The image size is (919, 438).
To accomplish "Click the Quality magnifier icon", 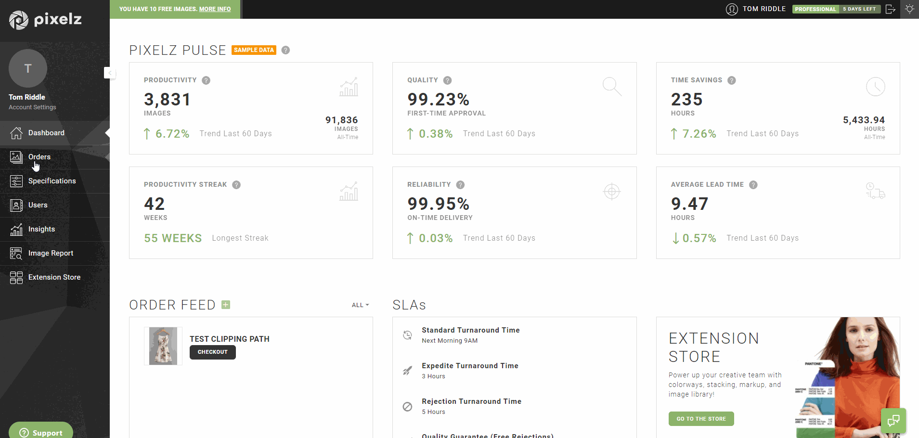I will click(612, 87).
